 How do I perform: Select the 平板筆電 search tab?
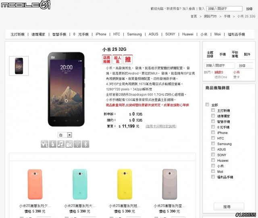pos(235,54)
